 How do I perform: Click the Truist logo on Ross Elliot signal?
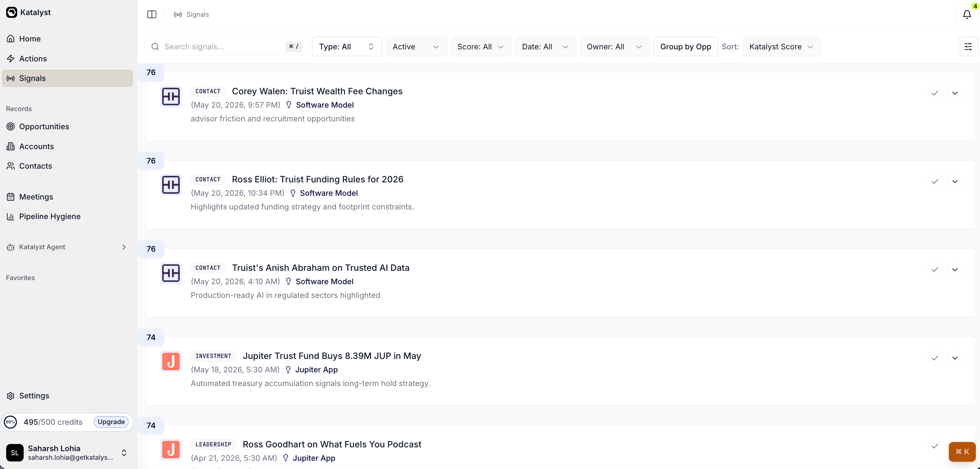click(171, 185)
